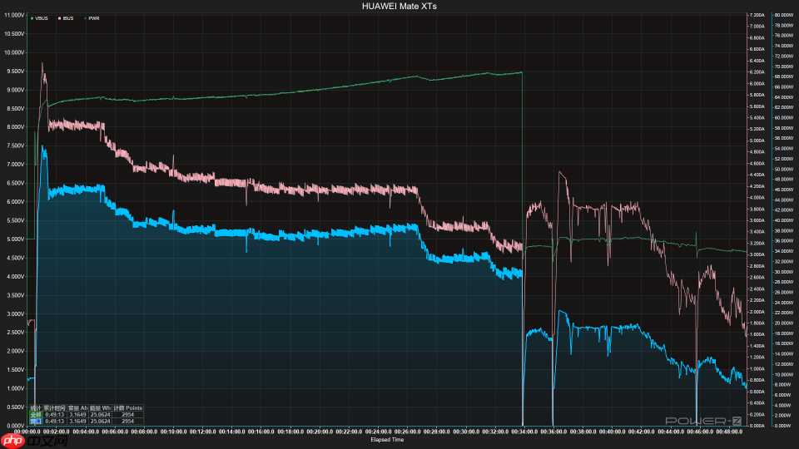Viewport: 799px width, 449px height.
Task: Click the 80.000W label on power axis
Action: point(782,15)
